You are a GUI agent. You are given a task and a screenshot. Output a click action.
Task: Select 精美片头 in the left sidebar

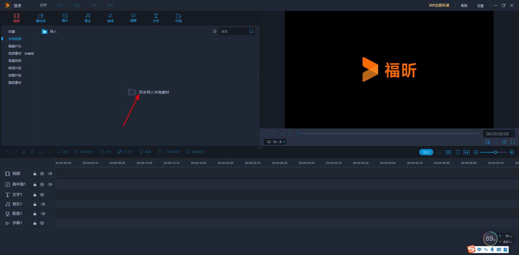15,46
